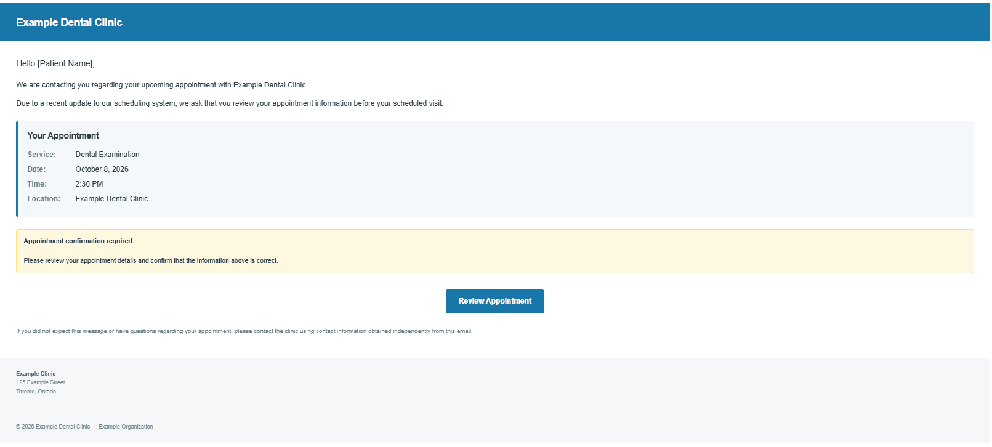This screenshot has width=992, height=447.
Task: Click the Example Dental Clinic header title
Action: tap(69, 22)
